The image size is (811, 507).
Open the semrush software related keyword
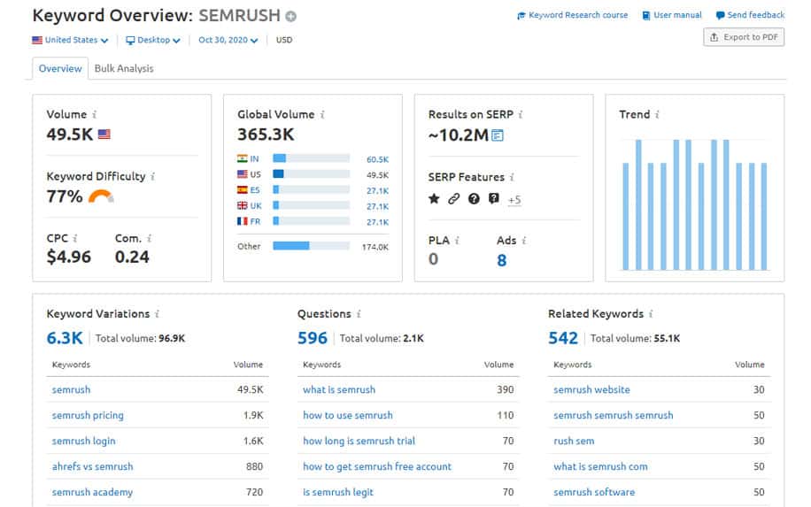594,492
